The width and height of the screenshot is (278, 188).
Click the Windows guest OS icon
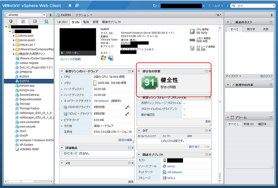(x=103, y=58)
